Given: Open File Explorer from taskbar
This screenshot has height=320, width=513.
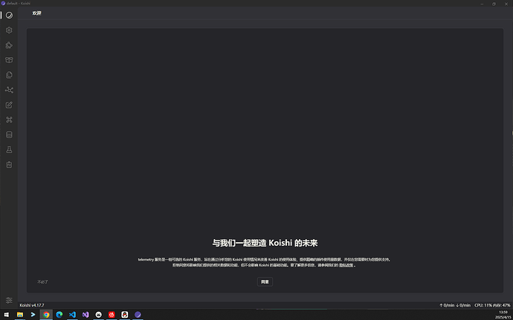Looking at the screenshot, I should pyautogui.click(x=20, y=315).
